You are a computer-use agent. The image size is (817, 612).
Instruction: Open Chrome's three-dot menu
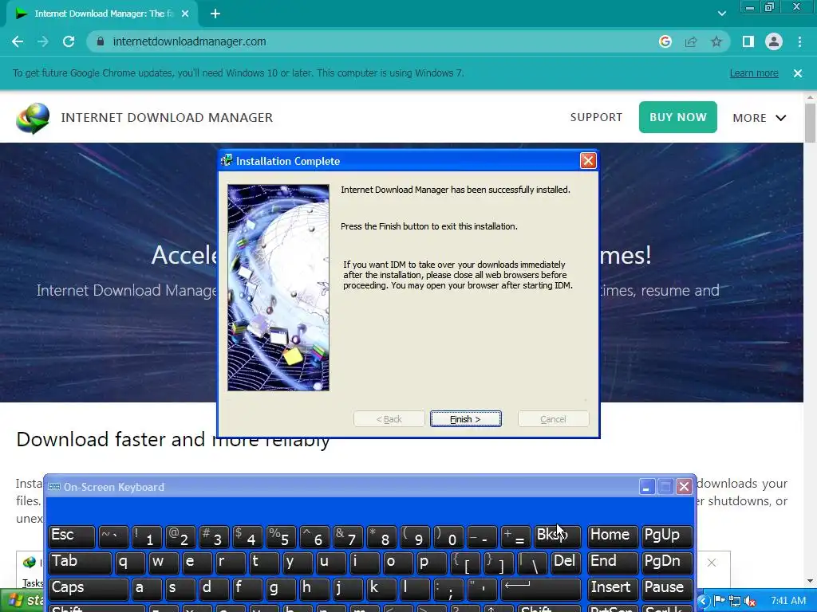pyautogui.click(x=799, y=41)
